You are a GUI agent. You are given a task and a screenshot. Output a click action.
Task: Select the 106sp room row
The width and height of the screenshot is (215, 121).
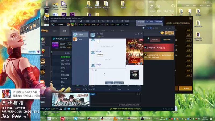[x=63, y=68]
